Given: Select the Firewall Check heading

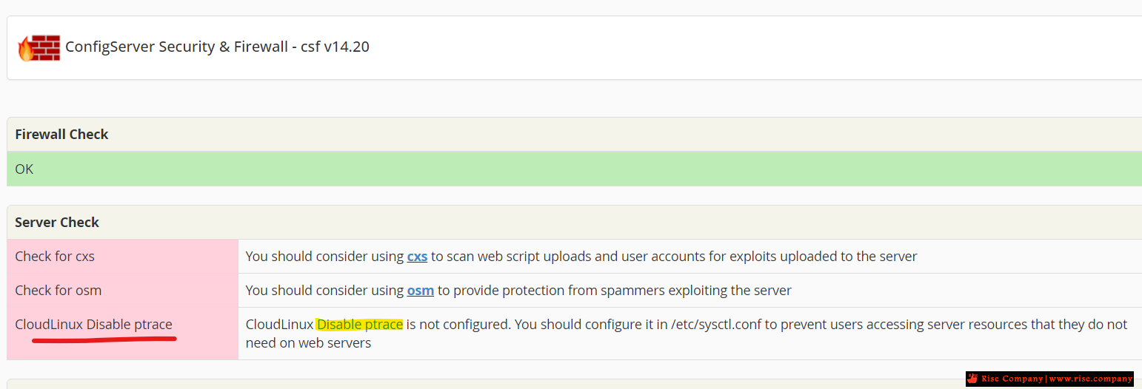Looking at the screenshot, I should point(61,135).
